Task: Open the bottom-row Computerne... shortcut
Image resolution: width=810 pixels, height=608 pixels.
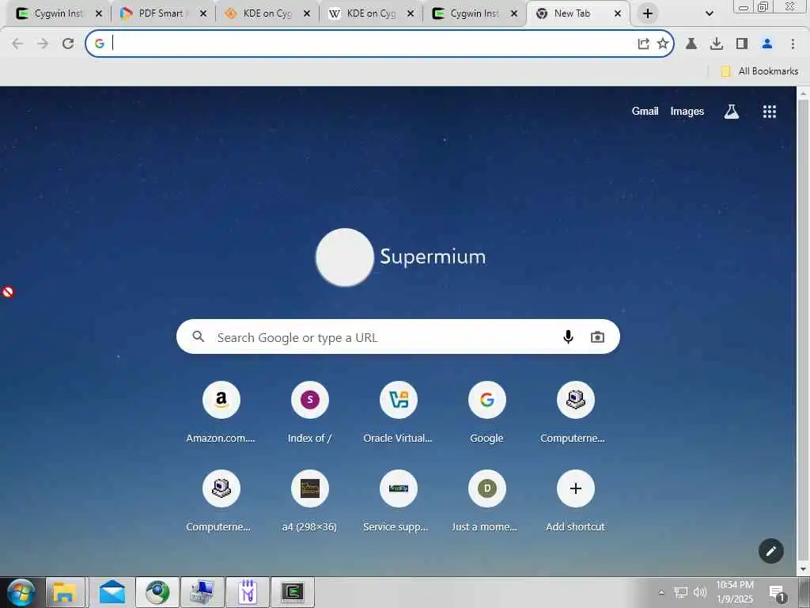Action: click(221, 501)
